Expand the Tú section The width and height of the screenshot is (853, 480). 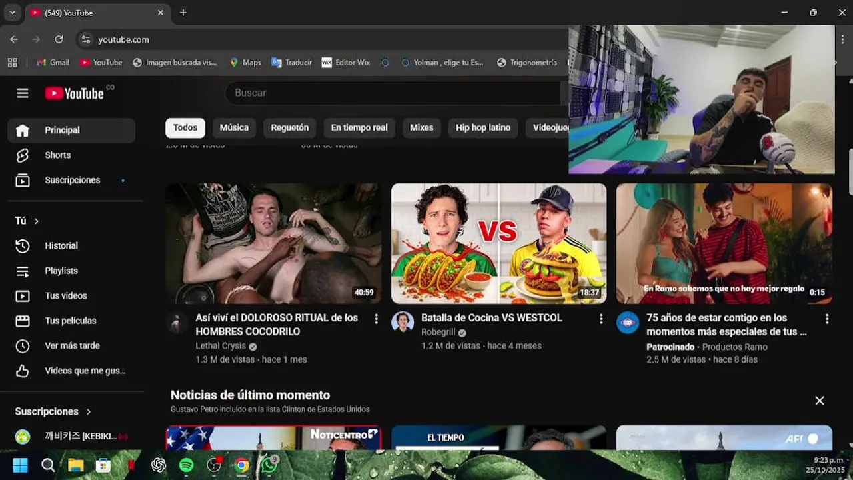pyautogui.click(x=27, y=221)
